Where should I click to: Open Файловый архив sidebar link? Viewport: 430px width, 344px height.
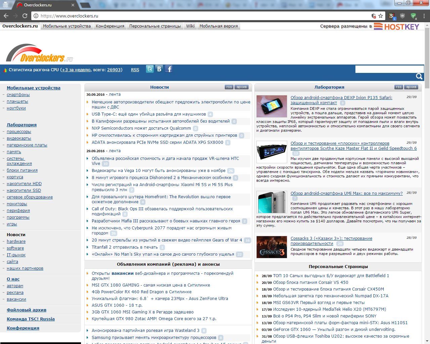pos(27,310)
